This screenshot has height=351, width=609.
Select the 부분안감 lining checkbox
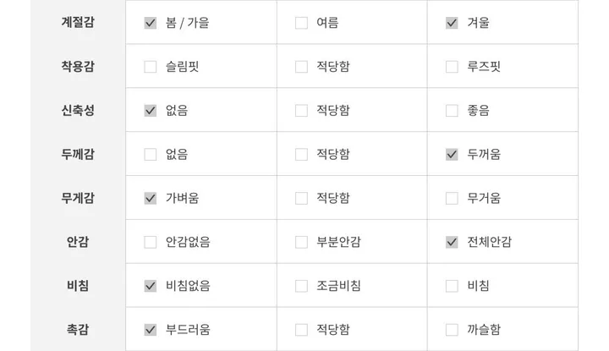(301, 242)
